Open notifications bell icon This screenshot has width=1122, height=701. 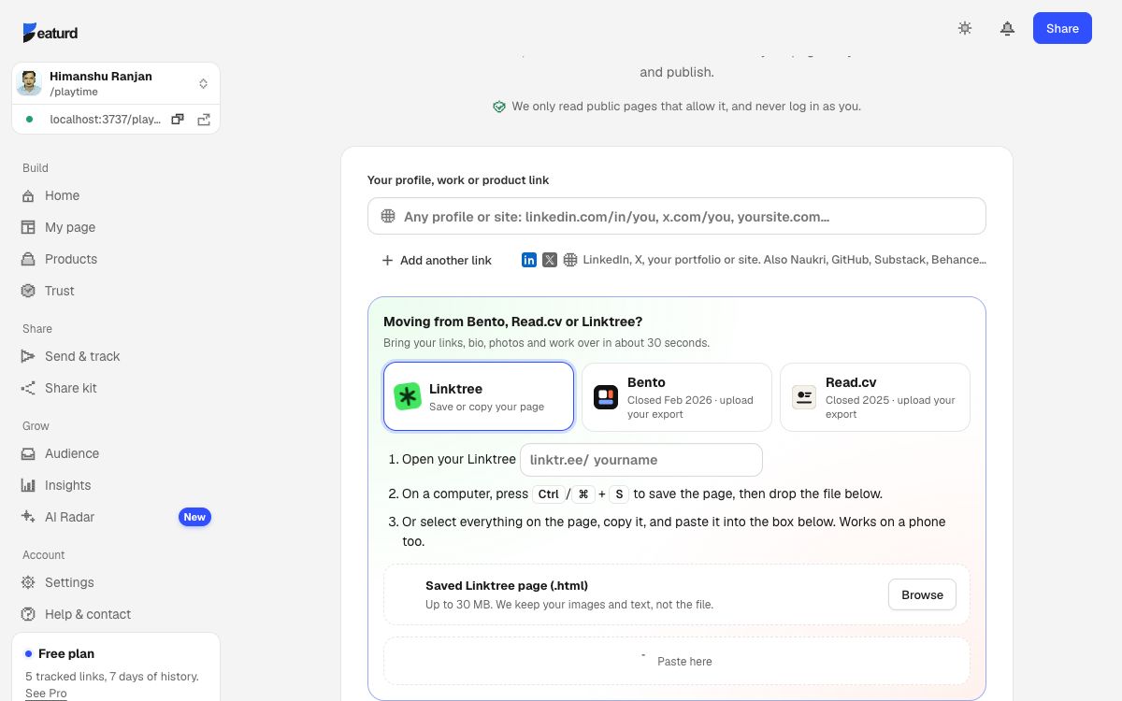[1007, 28]
